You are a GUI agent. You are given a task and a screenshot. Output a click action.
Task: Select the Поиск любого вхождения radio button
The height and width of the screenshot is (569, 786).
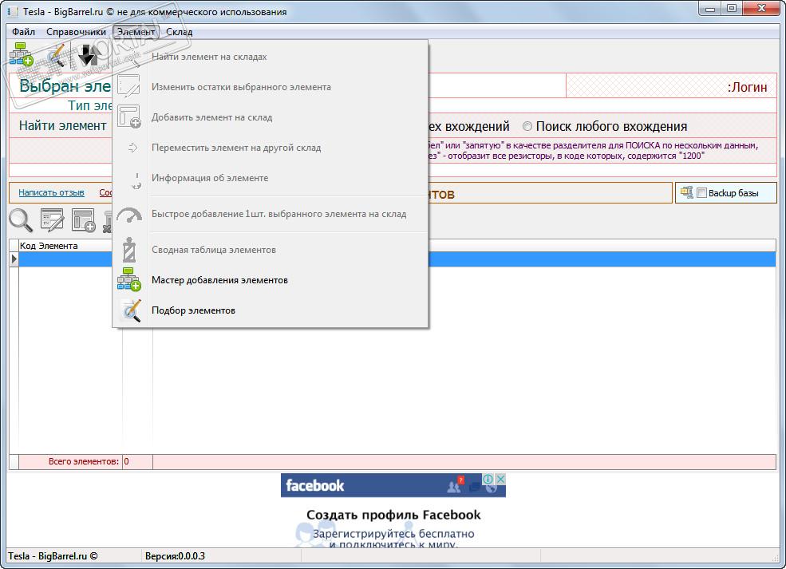click(527, 126)
